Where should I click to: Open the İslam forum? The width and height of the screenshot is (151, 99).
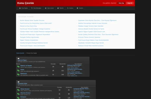[22, 70]
